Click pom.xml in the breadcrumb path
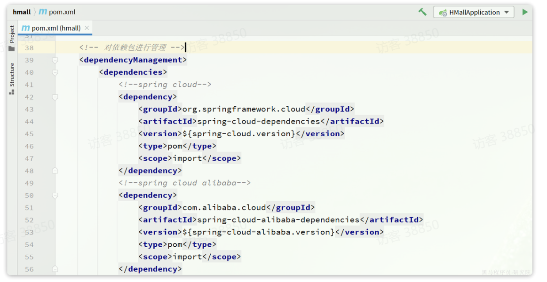 point(62,12)
